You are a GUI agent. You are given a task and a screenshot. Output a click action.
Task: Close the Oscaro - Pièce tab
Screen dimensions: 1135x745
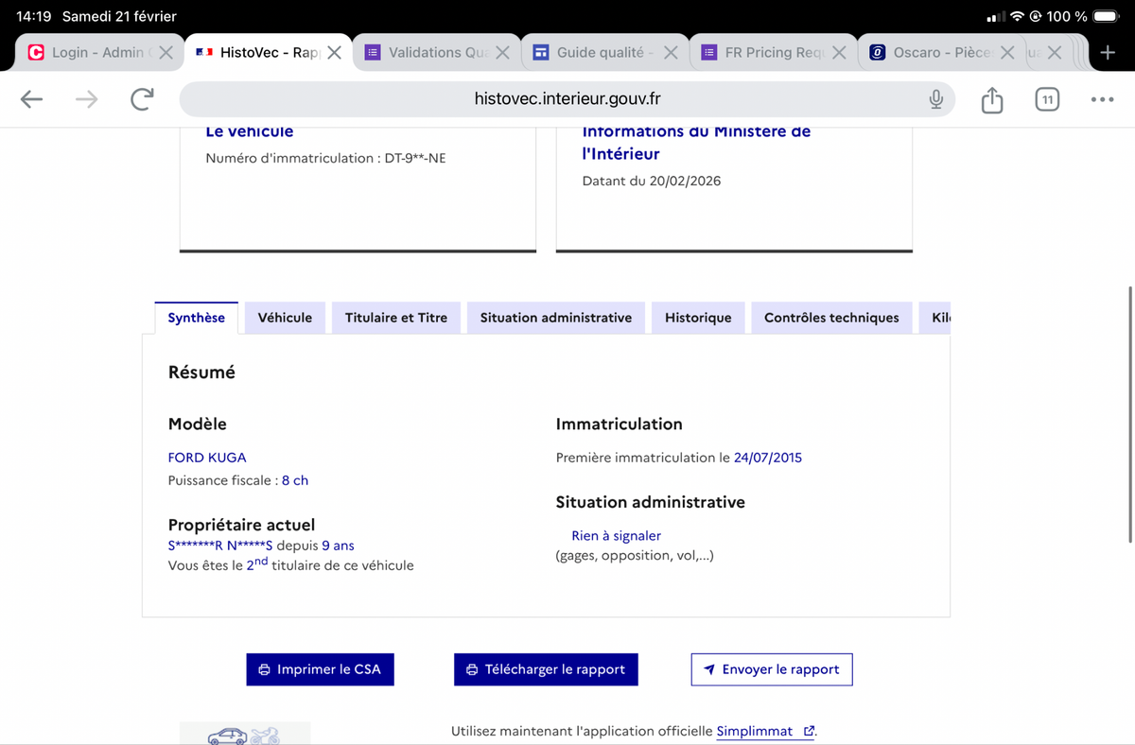point(1006,53)
